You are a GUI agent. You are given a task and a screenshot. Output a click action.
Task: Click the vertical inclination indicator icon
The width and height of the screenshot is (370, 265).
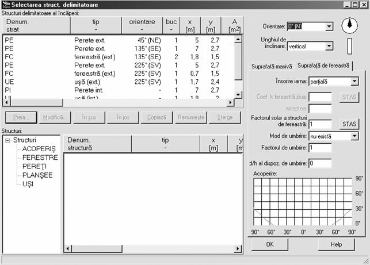(349, 46)
